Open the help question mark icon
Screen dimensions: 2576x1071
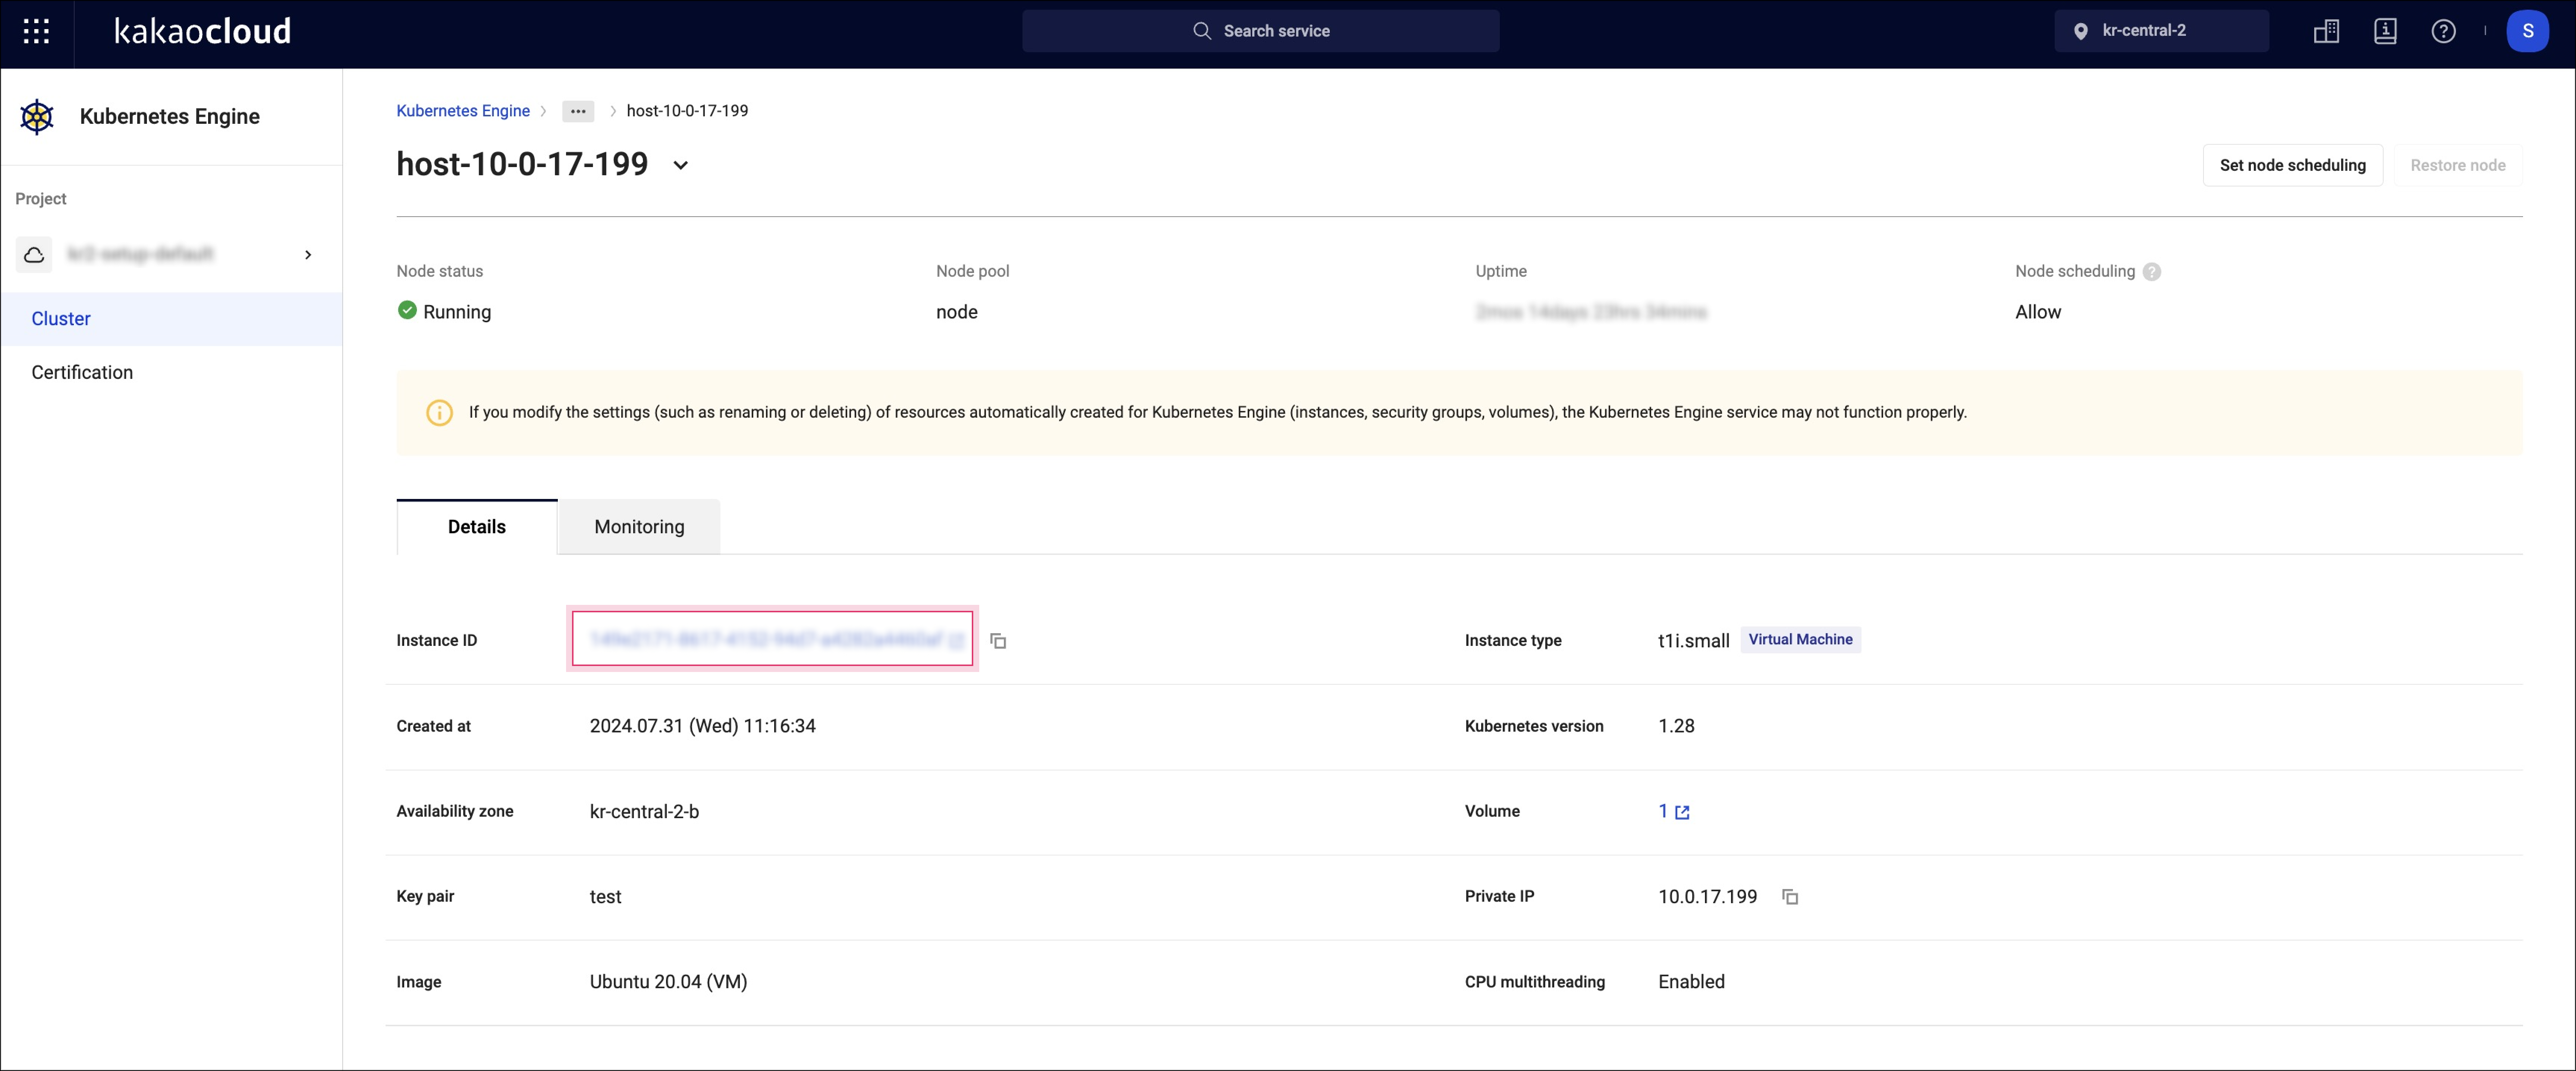[2443, 31]
